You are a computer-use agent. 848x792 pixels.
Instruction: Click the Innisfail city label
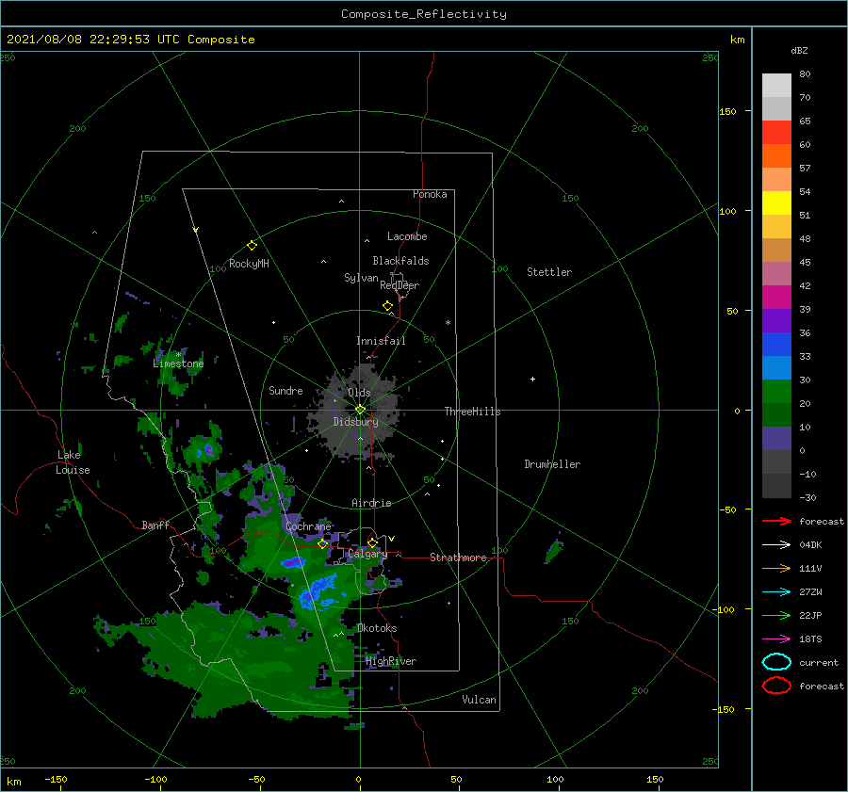(381, 341)
